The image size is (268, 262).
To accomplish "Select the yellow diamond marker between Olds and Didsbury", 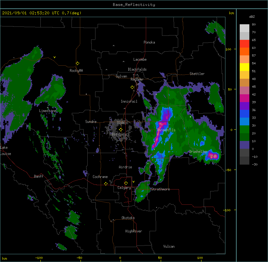I will pyautogui.click(x=121, y=129).
